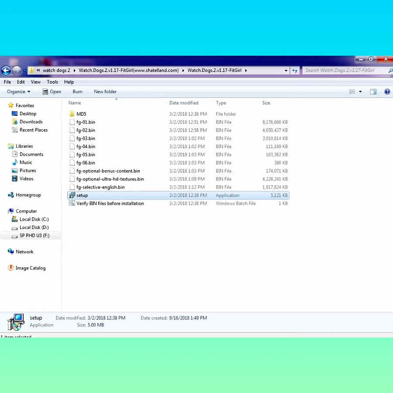Open the File menu
The width and height of the screenshot is (393, 393).
(7, 82)
